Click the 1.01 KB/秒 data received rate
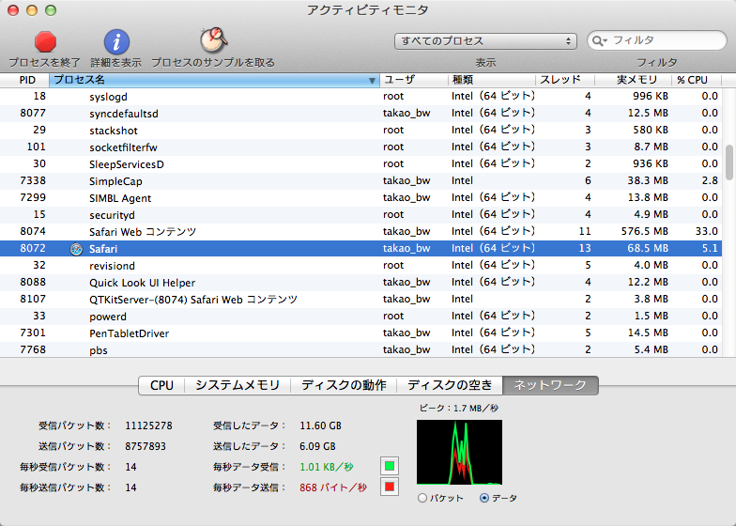This screenshot has height=526, width=736. (327, 467)
